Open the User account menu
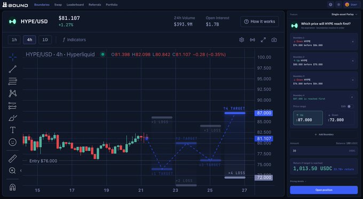The image size is (363, 199). point(351,4)
